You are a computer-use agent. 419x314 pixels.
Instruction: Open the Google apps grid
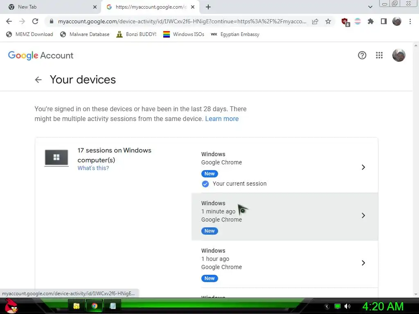point(379,55)
